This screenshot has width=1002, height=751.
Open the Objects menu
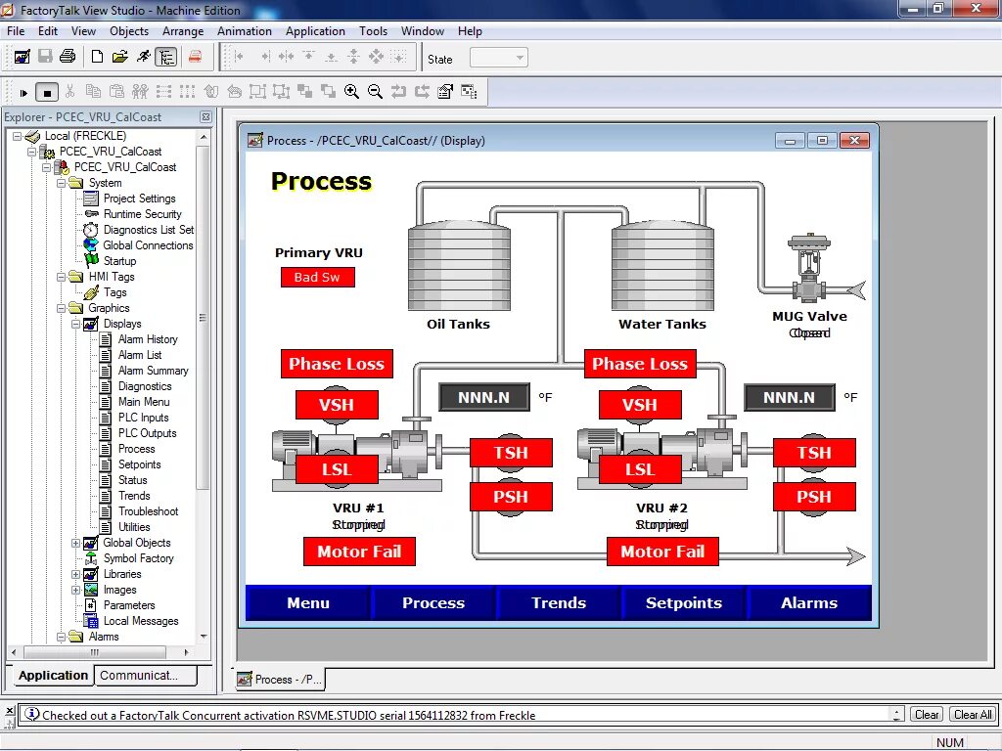(x=129, y=31)
